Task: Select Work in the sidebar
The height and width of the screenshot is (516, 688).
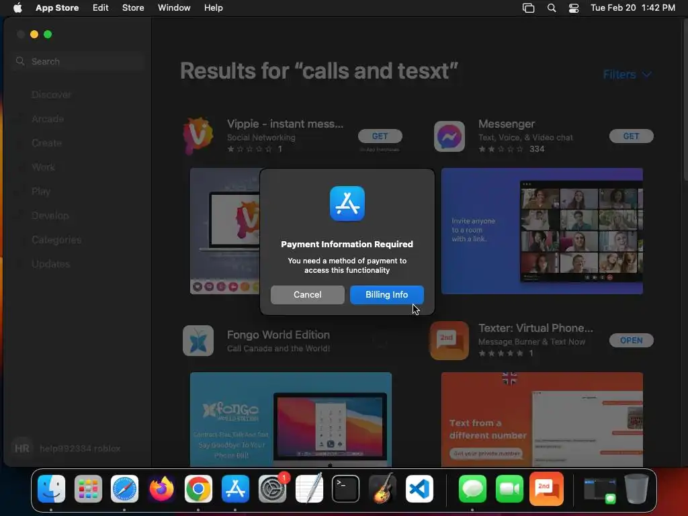Action: [x=43, y=167]
